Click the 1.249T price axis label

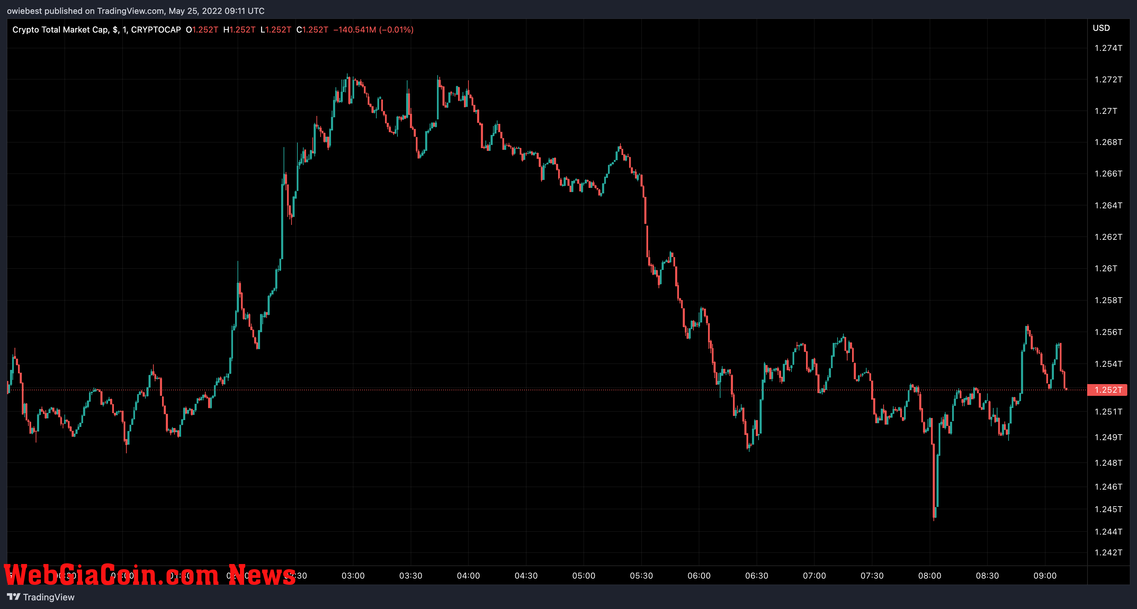point(1108,437)
